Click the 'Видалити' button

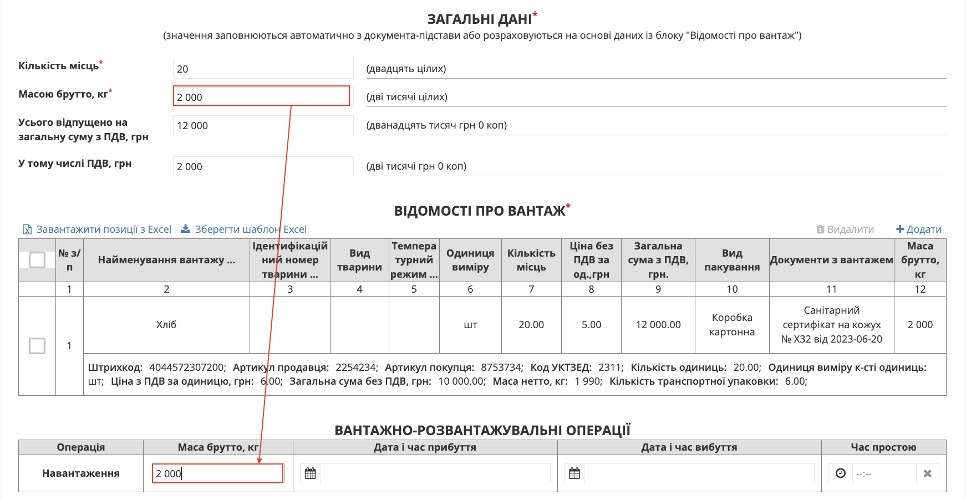(845, 229)
